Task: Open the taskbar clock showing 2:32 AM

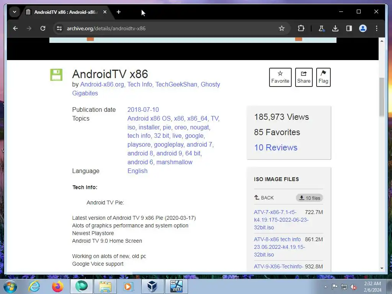Action: click(x=372, y=287)
